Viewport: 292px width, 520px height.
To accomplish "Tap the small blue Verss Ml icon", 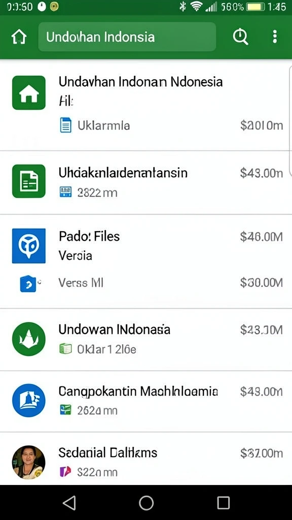I will 29,283.
